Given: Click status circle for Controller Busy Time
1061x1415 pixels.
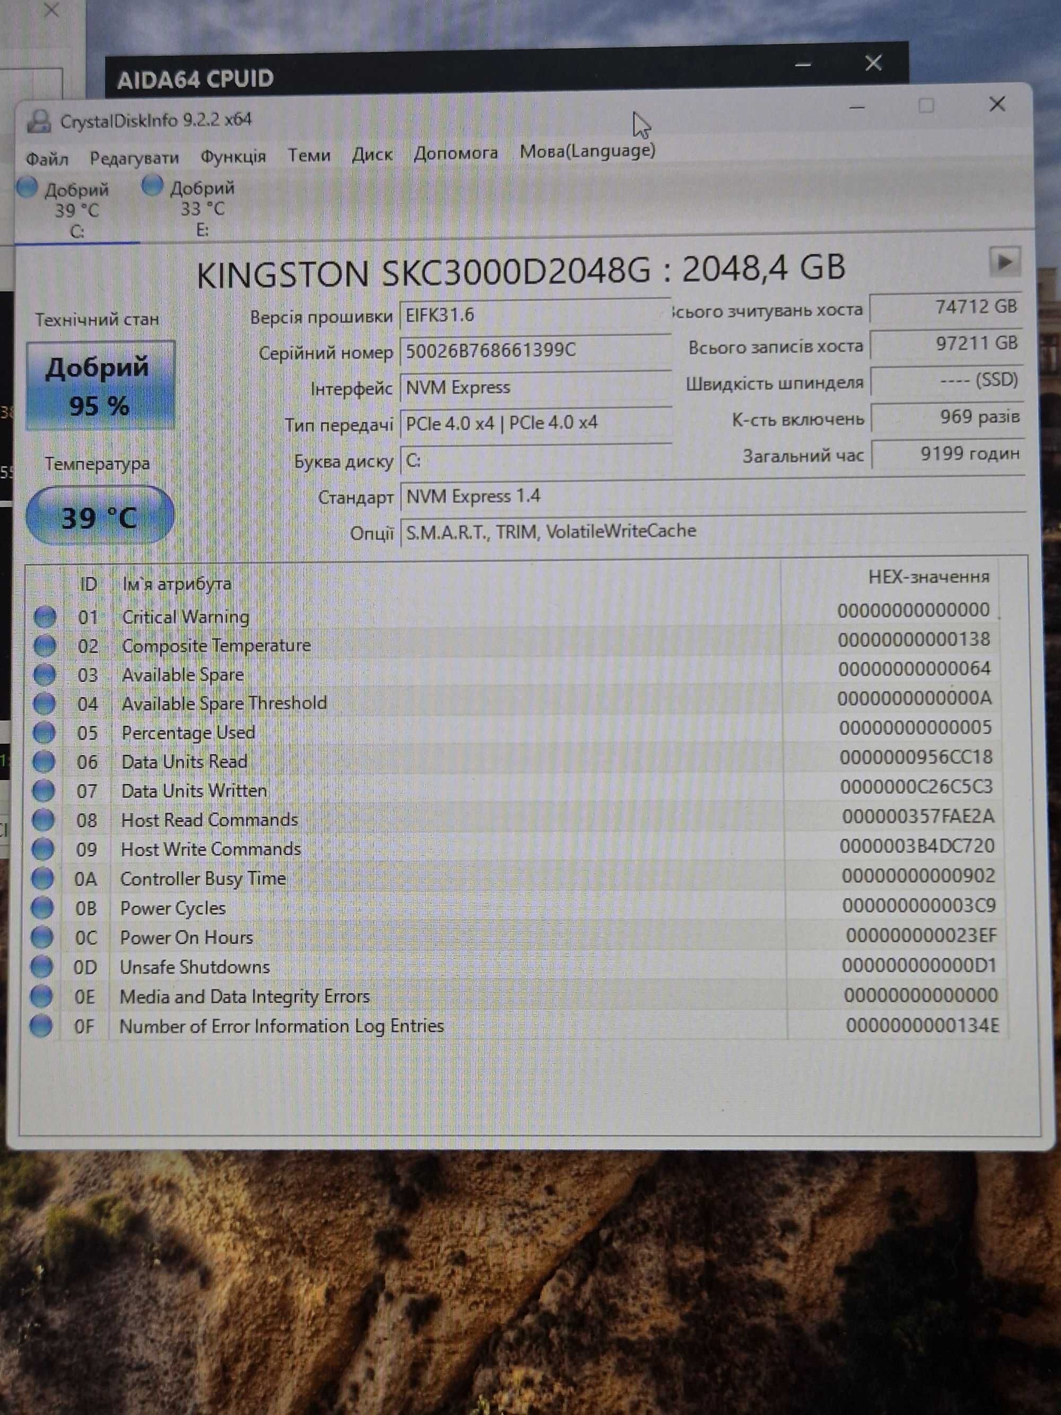Looking at the screenshot, I should [43, 878].
